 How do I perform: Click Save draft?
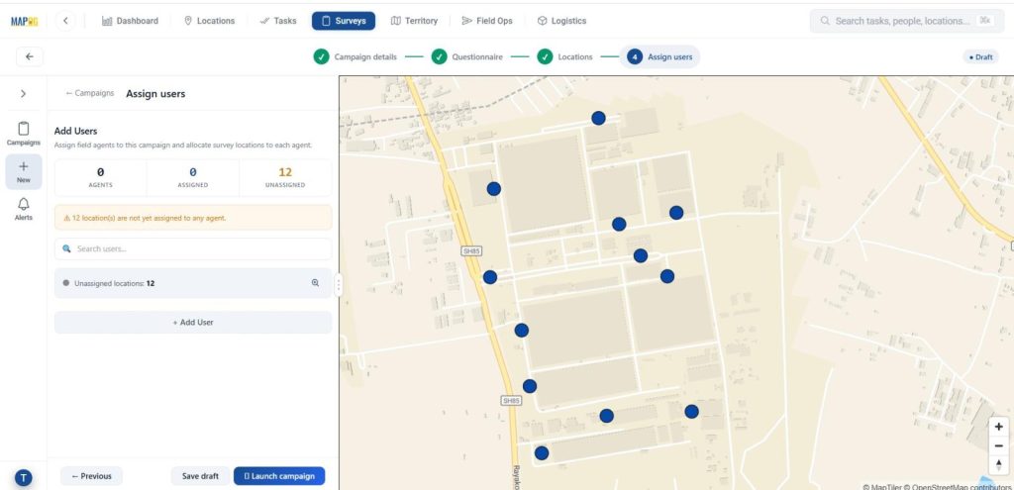[200, 476]
